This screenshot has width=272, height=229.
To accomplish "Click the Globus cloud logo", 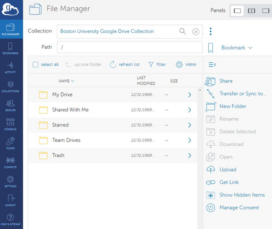I will tap(10, 9).
